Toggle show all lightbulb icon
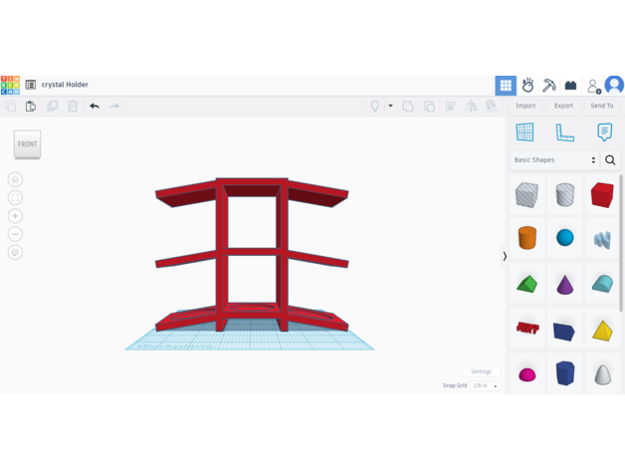This screenshot has width=625, height=470. click(375, 106)
